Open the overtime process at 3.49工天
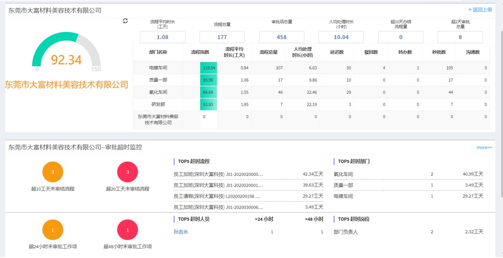This screenshot has width=503, height=258. [248, 207]
